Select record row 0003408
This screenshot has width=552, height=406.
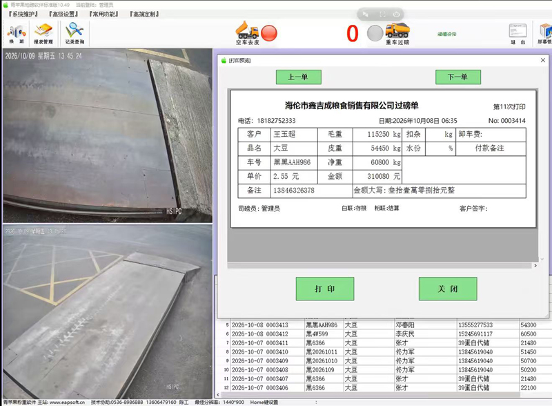(x=384, y=369)
